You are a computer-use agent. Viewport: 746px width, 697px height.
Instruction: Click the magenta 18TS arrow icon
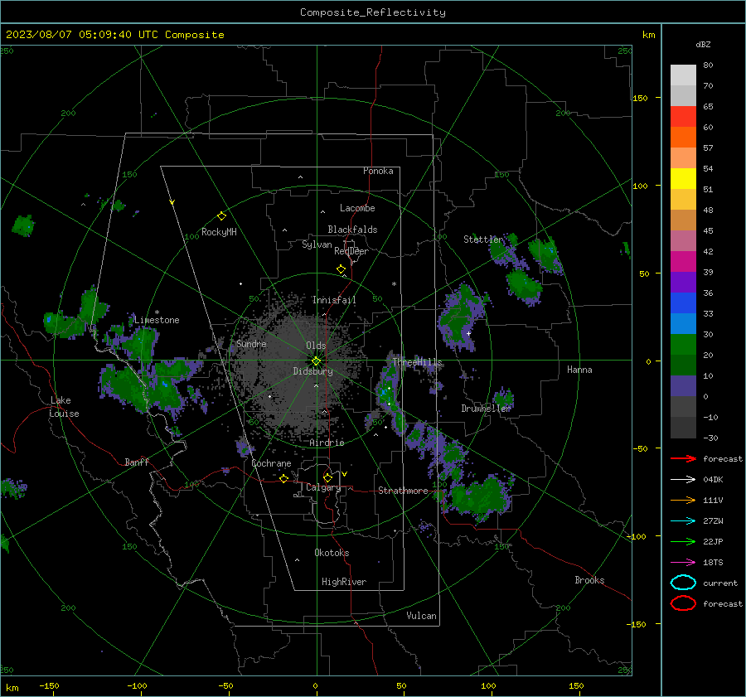tap(683, 563)
